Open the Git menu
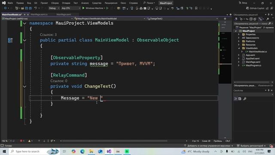 pyautogui.click(x=36, y=3)
